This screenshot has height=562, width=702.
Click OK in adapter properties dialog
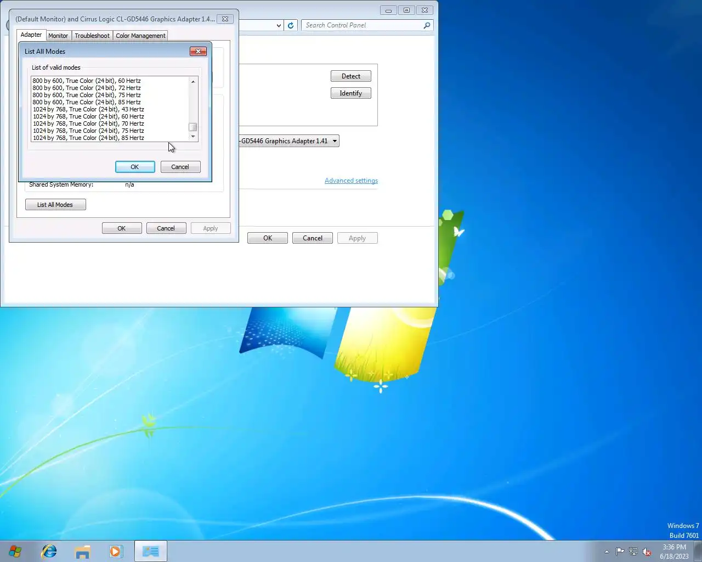click(x=122, y=228)
